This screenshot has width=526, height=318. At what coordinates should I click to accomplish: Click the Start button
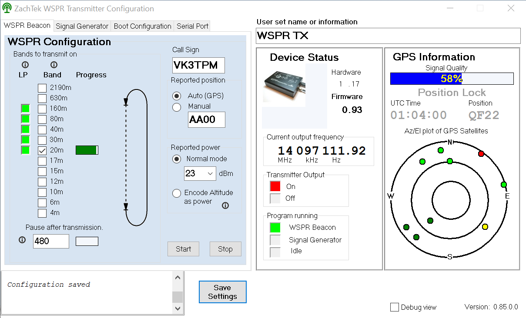coord(183,249)
